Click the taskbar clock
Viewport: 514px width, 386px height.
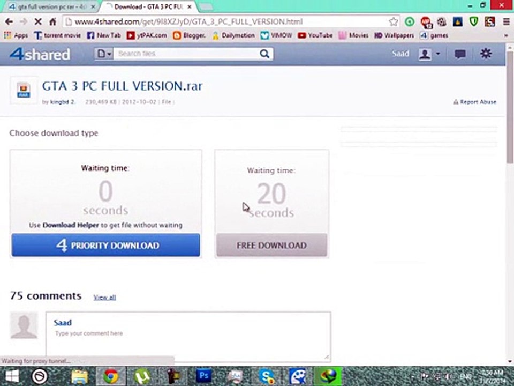[493, 376]
